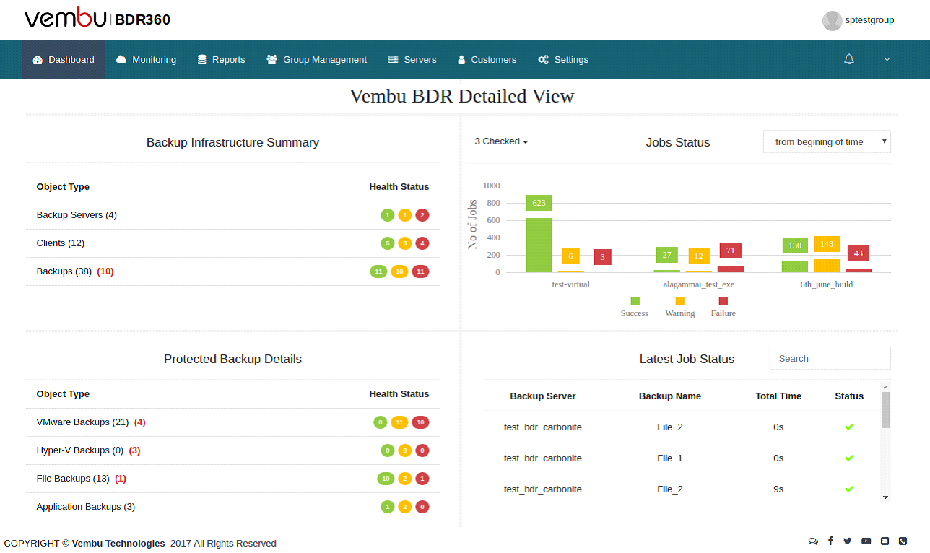The height and width of the screenshot is (553, 930).
Task: Click the red failure badge next to Clients
Action: 422,243
